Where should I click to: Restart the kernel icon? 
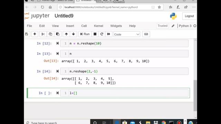(102, 34)
